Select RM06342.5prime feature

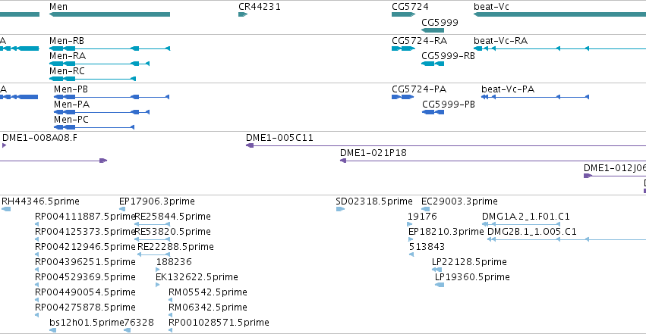171,316
